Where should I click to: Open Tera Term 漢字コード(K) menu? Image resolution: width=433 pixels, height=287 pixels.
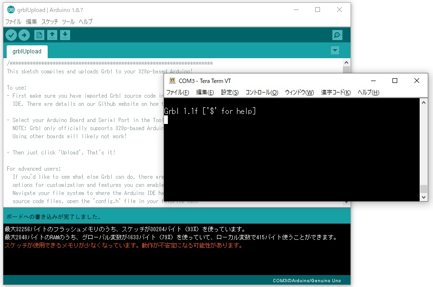335,92
